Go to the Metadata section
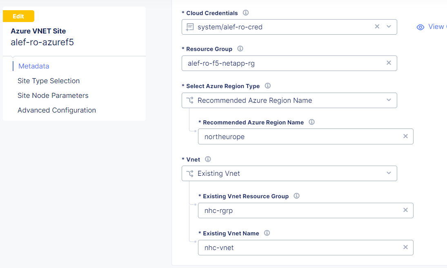The image size is (447, 268). (x=33, y=66)
